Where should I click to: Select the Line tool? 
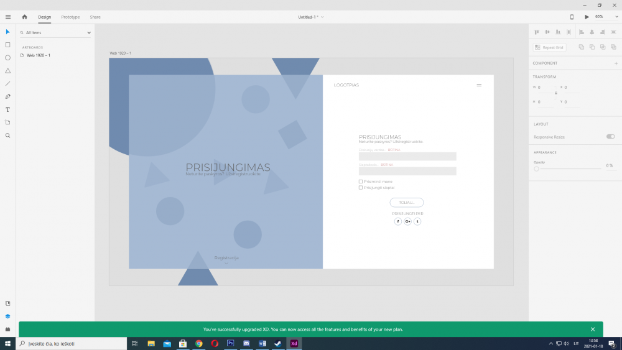(7, 83)
